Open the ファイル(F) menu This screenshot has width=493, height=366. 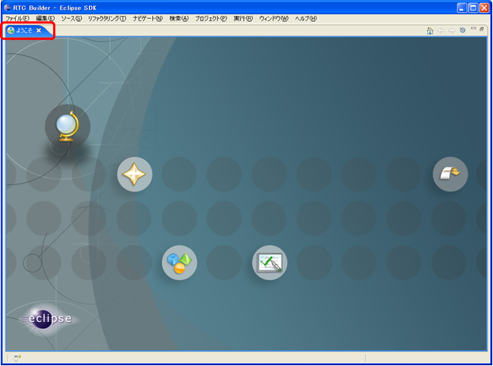click(x=17, y=18)
